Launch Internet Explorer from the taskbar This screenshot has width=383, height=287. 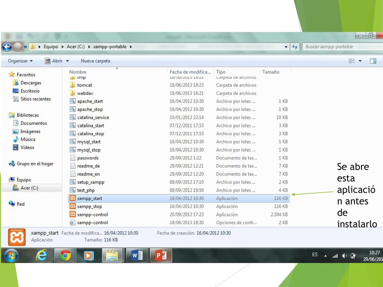tap(41, 256)
